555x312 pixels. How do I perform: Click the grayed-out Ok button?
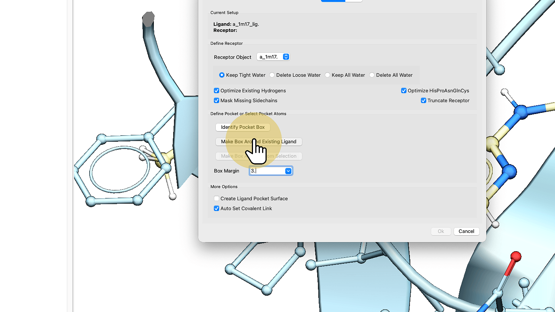[441, 231]
